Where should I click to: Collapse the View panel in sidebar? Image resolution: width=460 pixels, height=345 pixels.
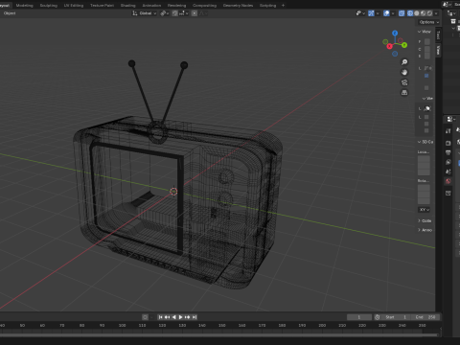point(425,32)
